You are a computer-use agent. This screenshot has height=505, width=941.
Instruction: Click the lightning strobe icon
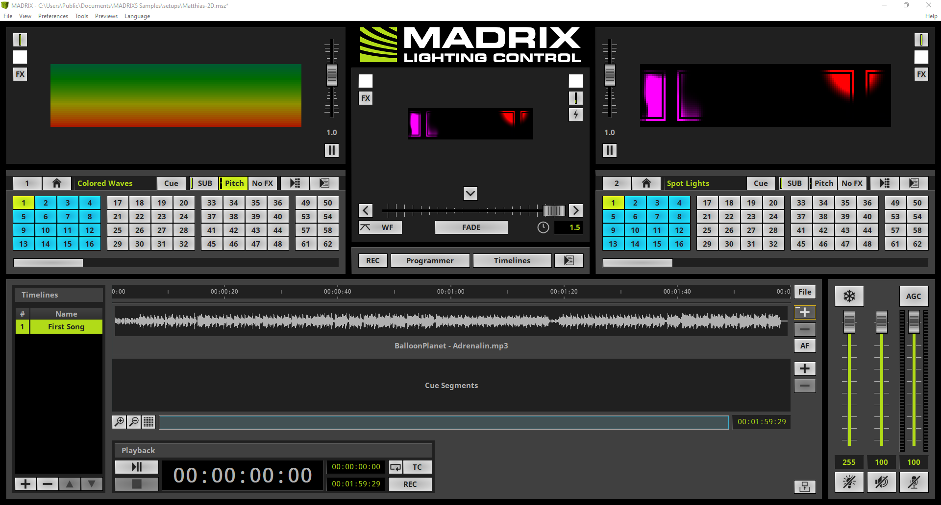coord(576,115)
